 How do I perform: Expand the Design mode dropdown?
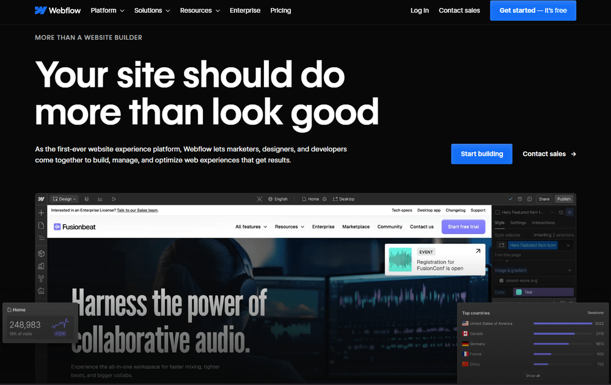[64, 199]
